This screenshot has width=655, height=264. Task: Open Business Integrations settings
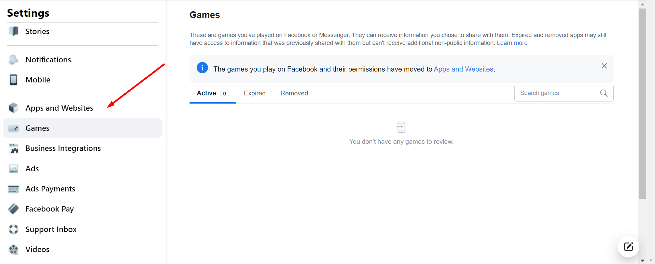tap(83, 148)
